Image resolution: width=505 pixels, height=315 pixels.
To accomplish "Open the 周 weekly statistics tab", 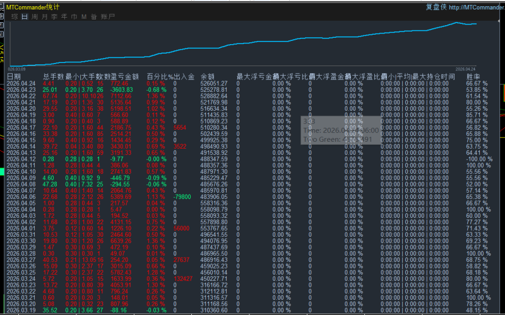I will 35,17.
